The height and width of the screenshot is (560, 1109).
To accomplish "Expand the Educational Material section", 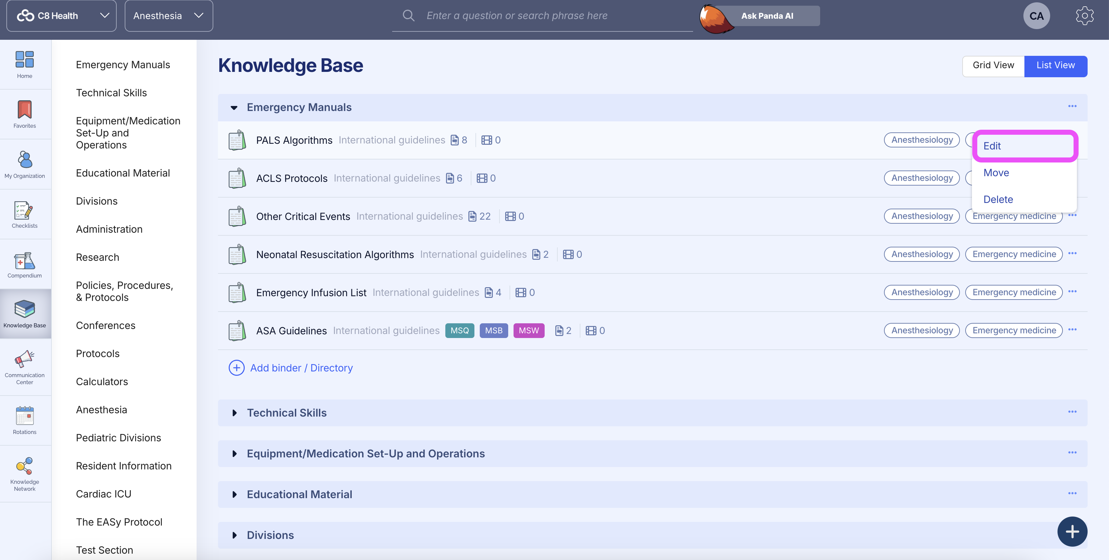I will [234, 495].
